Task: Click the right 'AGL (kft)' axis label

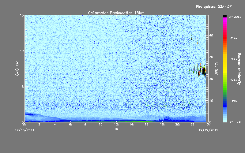Action: coord(217,68)
